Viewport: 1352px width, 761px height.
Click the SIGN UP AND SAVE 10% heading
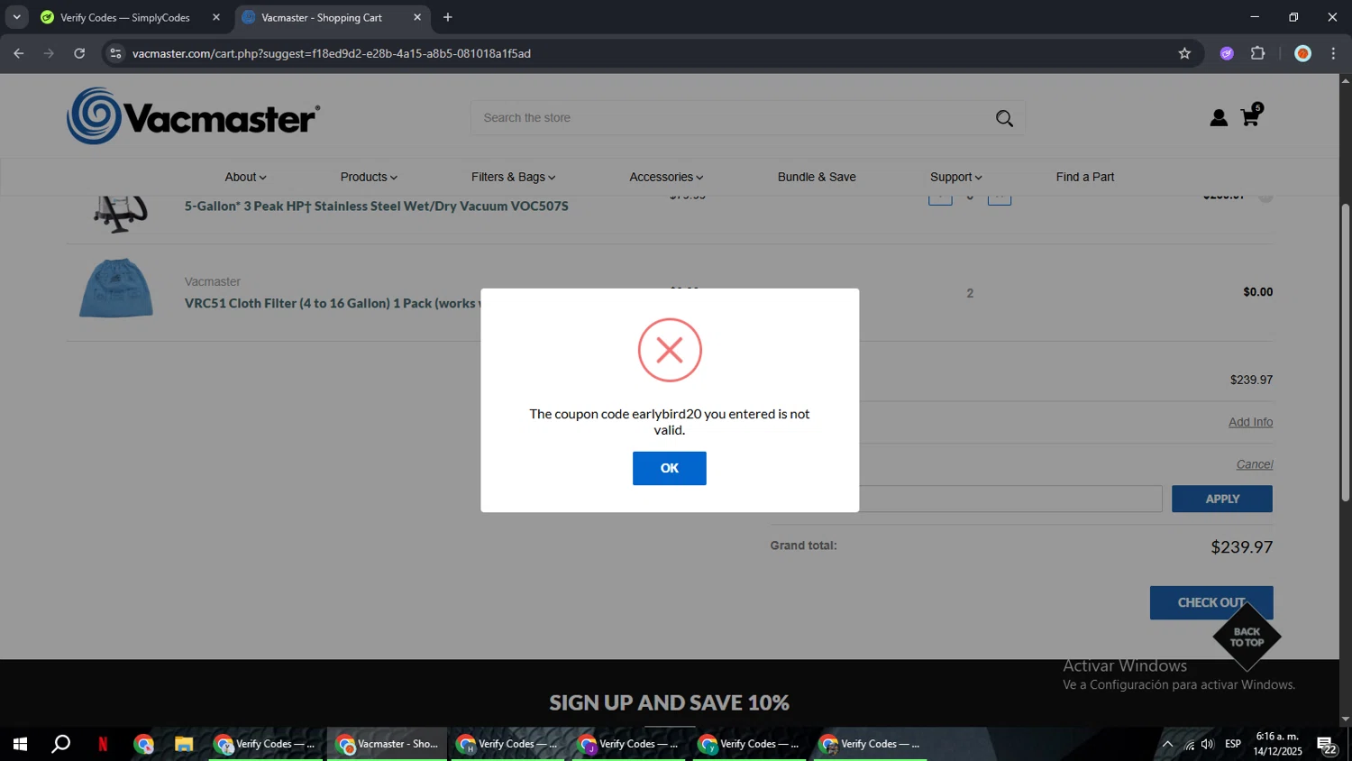[x=669, y=702]
